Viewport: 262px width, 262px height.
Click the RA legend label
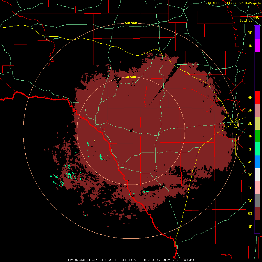250,149
